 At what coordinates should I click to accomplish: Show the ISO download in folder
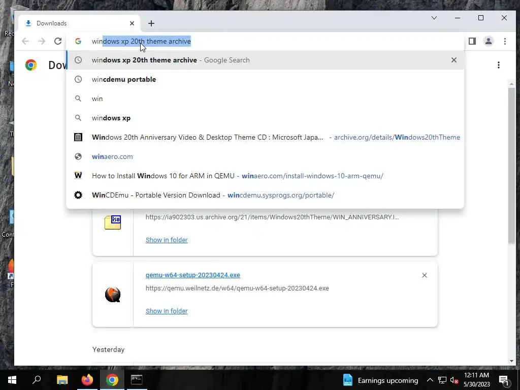[167, 240]
